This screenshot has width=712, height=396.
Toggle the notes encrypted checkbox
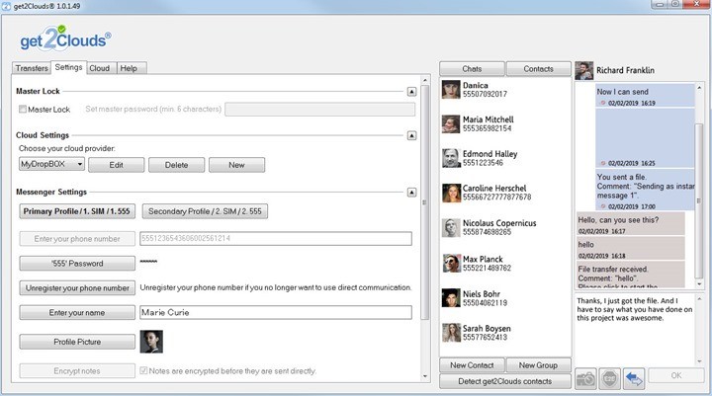143,371
